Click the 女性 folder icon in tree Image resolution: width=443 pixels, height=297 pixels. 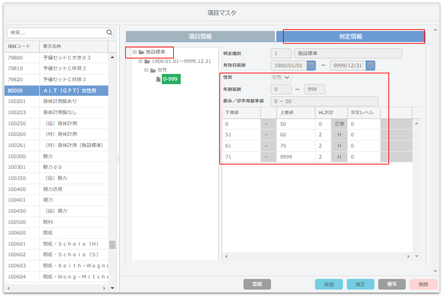coord(153,70)
